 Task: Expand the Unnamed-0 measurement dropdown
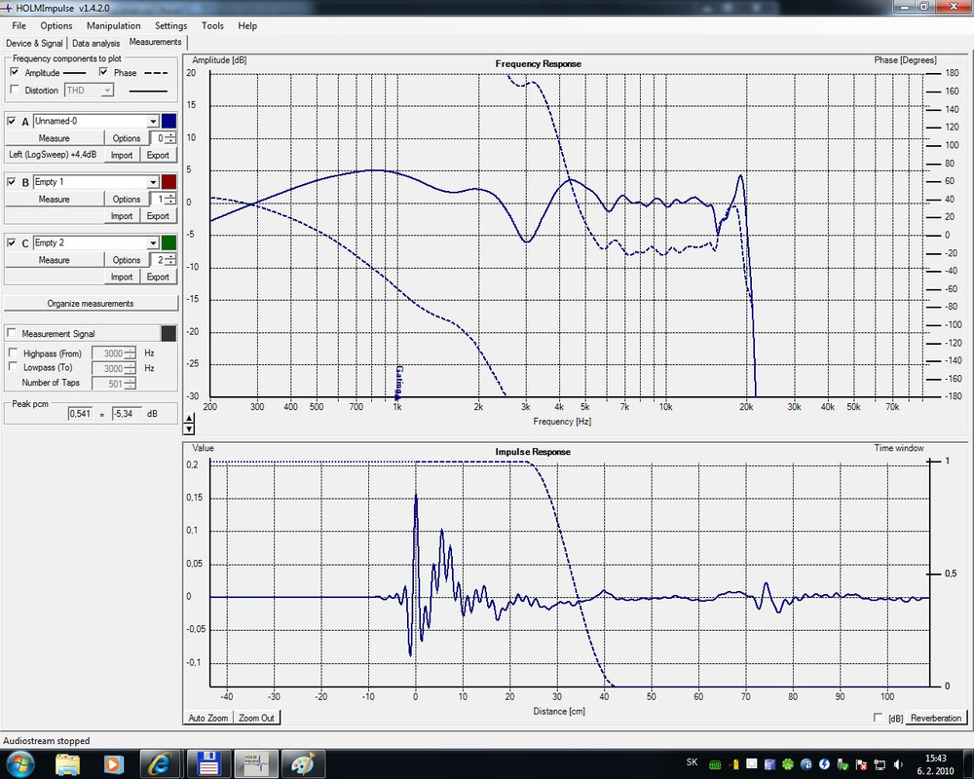(153, 121)
